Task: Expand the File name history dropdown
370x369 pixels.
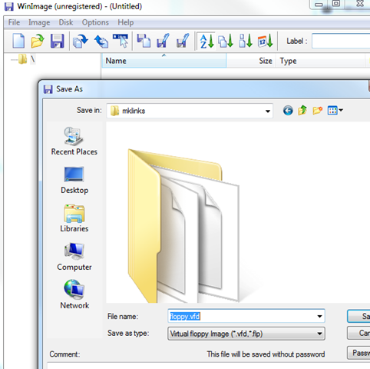Action: tap(319, 316)
